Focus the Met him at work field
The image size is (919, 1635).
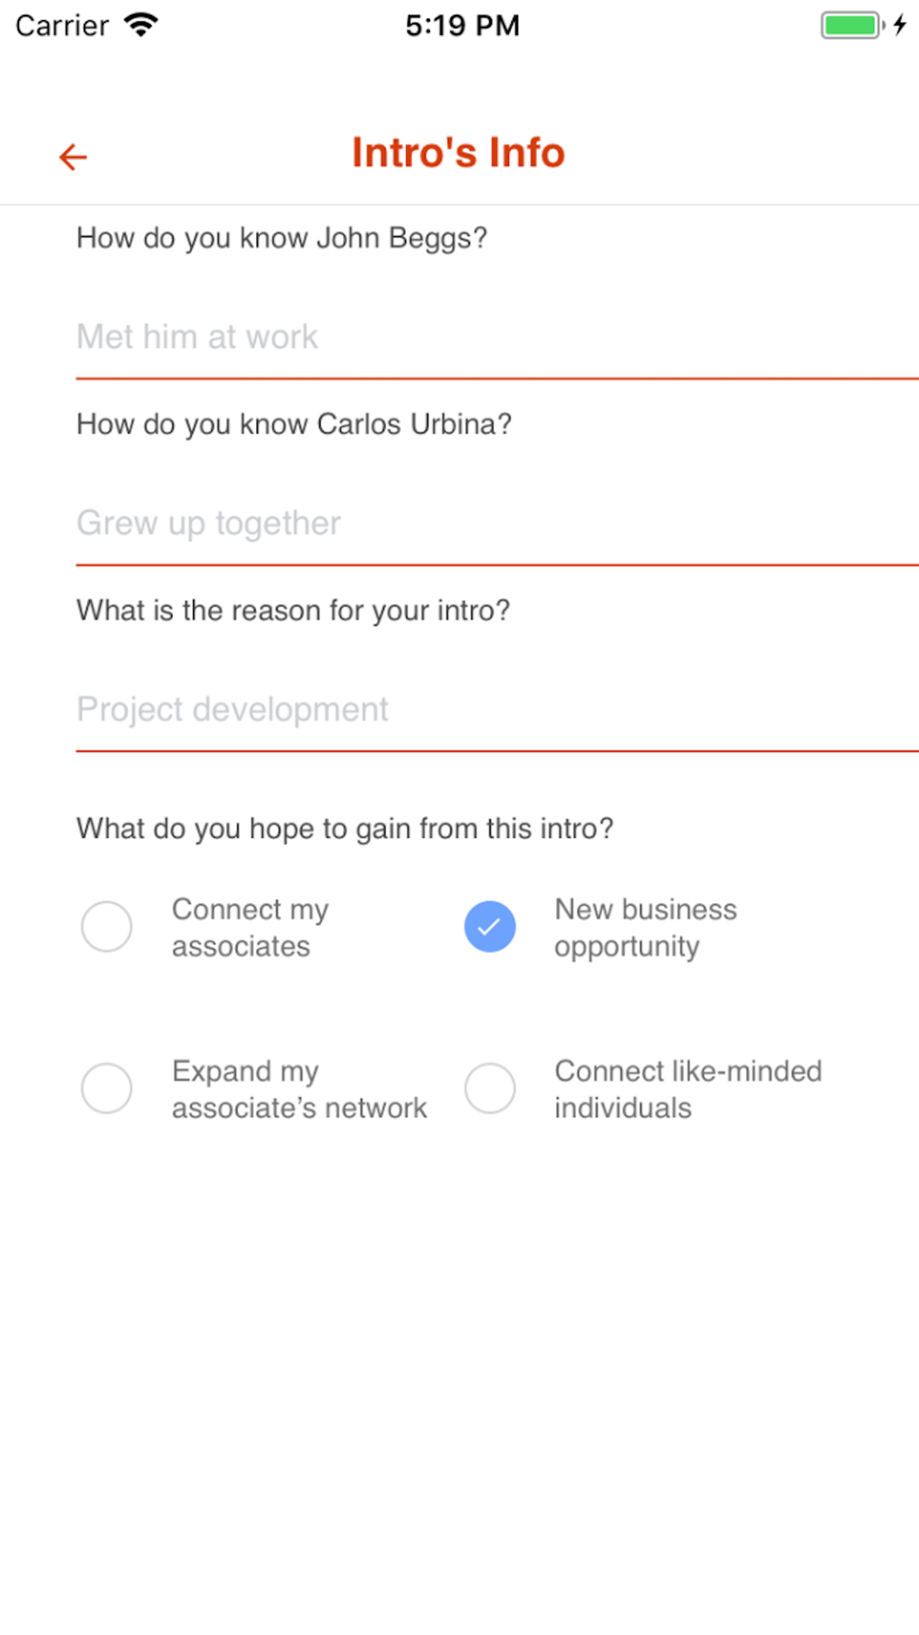pyautogui.click(x=497, y=337)
